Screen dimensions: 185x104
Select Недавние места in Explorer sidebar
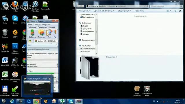point(88,14)
